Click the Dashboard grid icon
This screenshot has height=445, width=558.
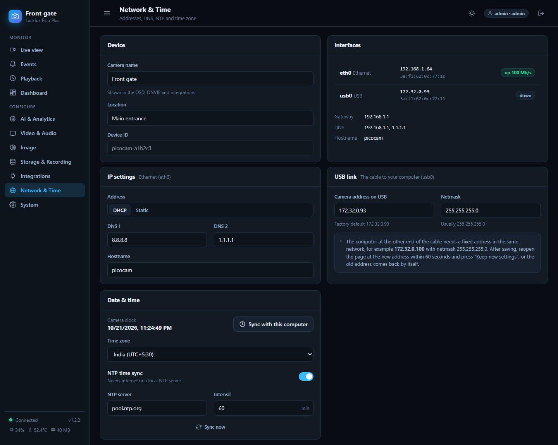(x=13, y=93)
